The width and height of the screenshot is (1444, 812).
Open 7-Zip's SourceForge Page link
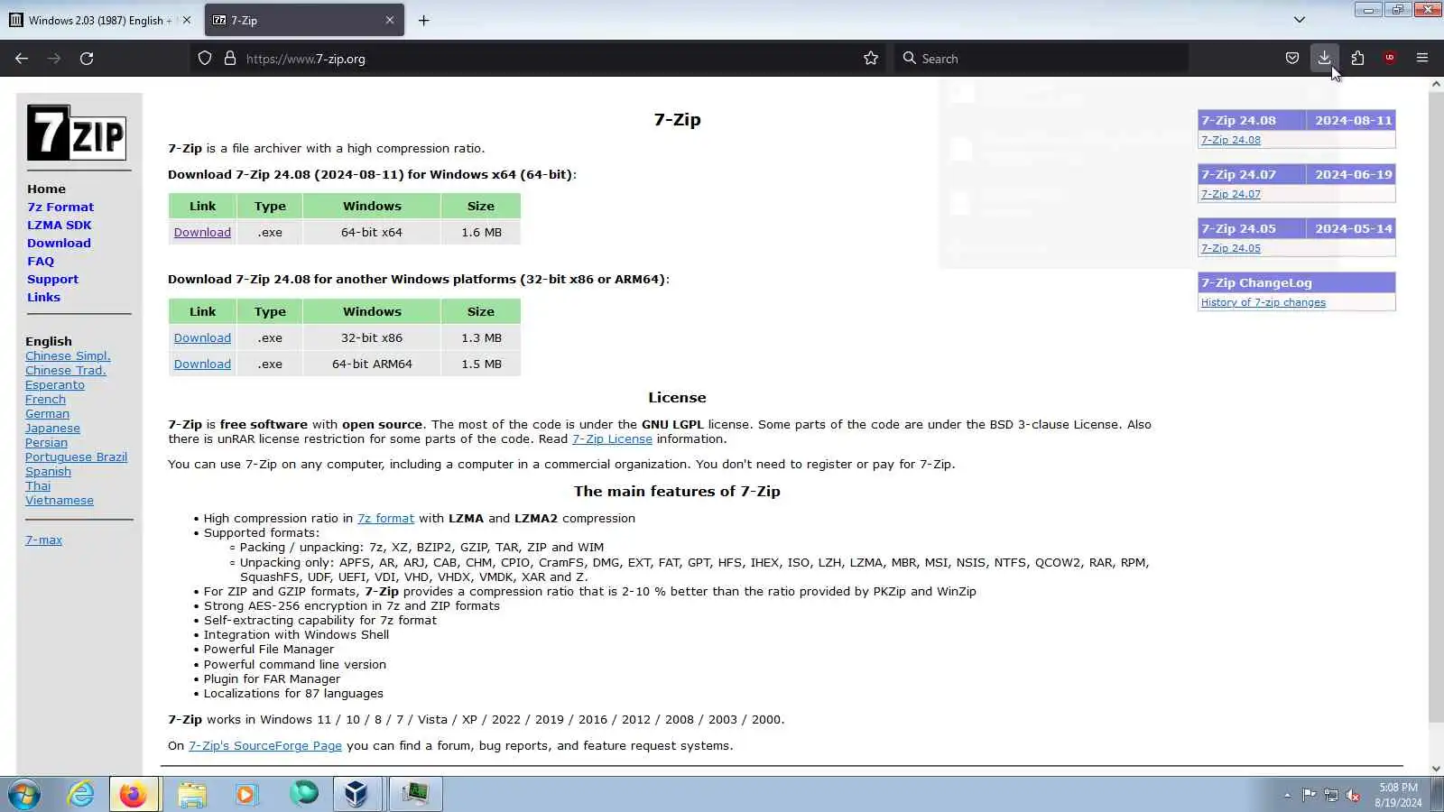(x=264, y=745)
